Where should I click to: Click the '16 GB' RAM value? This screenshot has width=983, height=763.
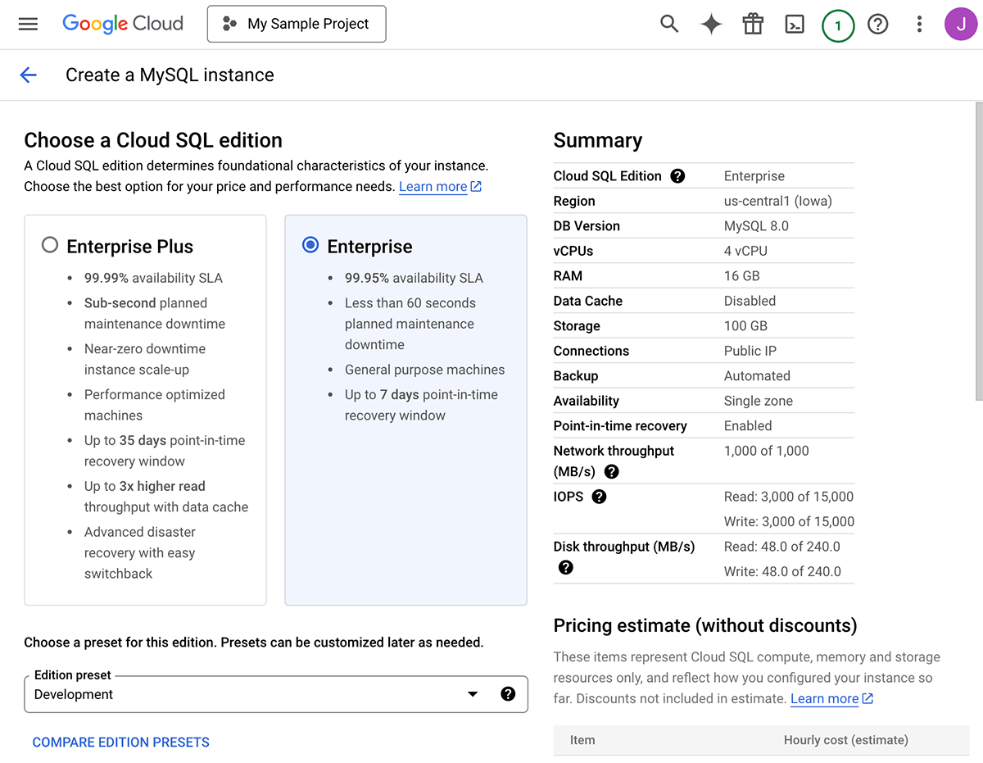[x=742, y=276]
